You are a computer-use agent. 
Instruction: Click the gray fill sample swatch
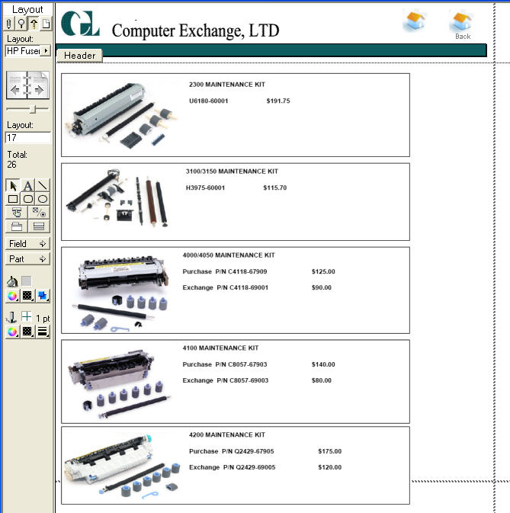pos(27,281)
